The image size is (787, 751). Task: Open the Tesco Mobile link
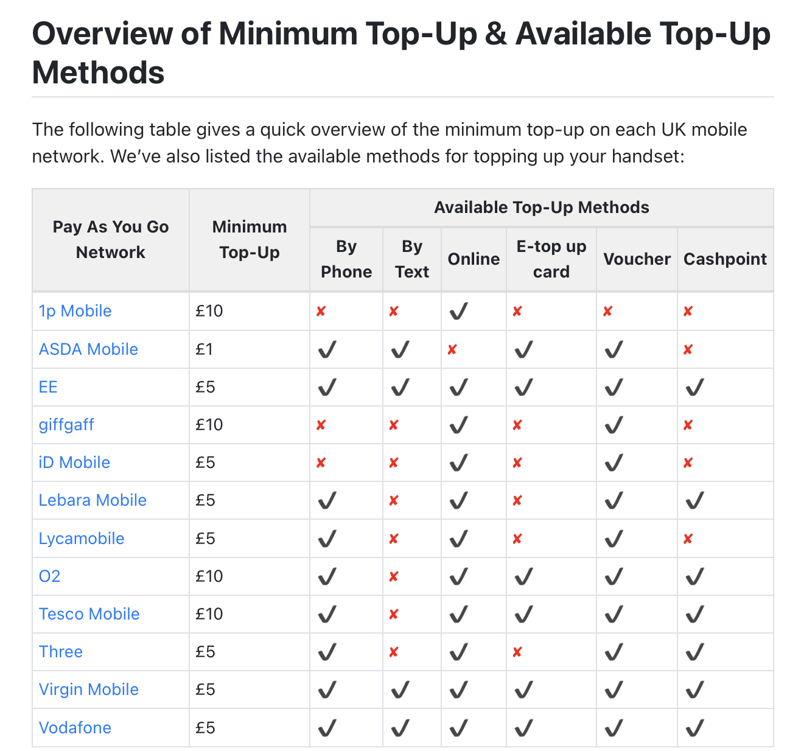[89, 614]
